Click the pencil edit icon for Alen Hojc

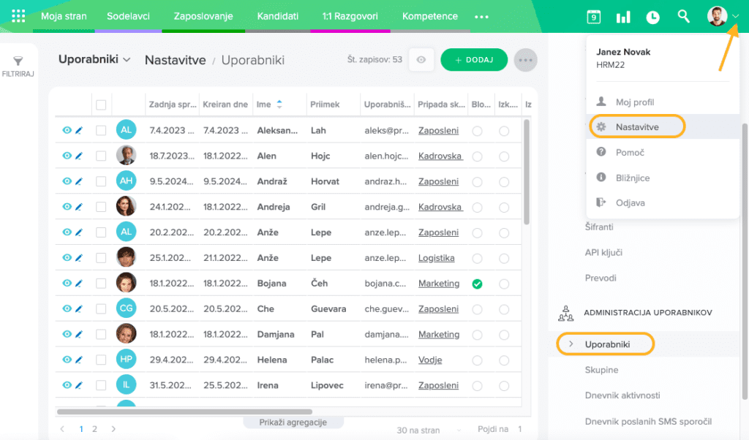(x=79, y=156)
